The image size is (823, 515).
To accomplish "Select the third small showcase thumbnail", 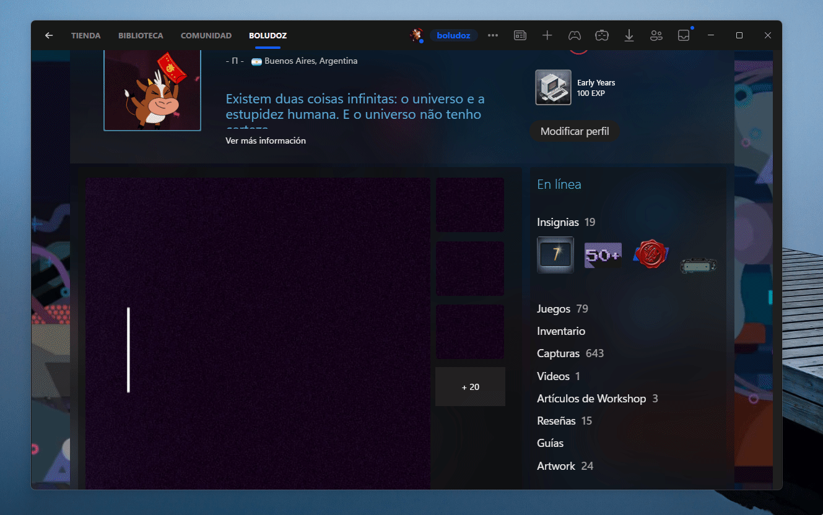I will click(470, 332).
